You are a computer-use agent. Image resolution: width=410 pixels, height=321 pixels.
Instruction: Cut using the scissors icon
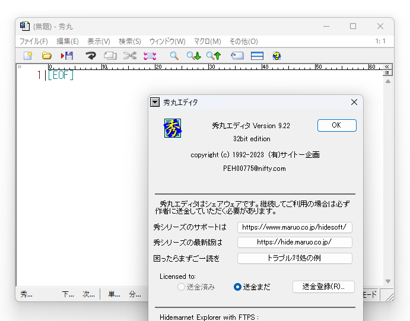tap(130, 56)
